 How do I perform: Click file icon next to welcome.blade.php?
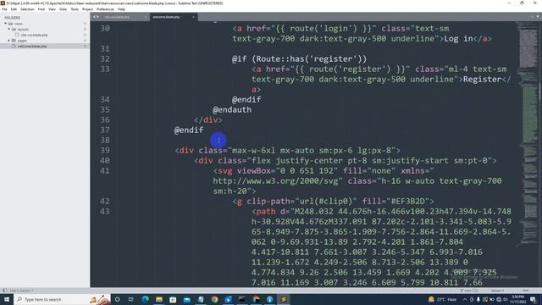14,46
